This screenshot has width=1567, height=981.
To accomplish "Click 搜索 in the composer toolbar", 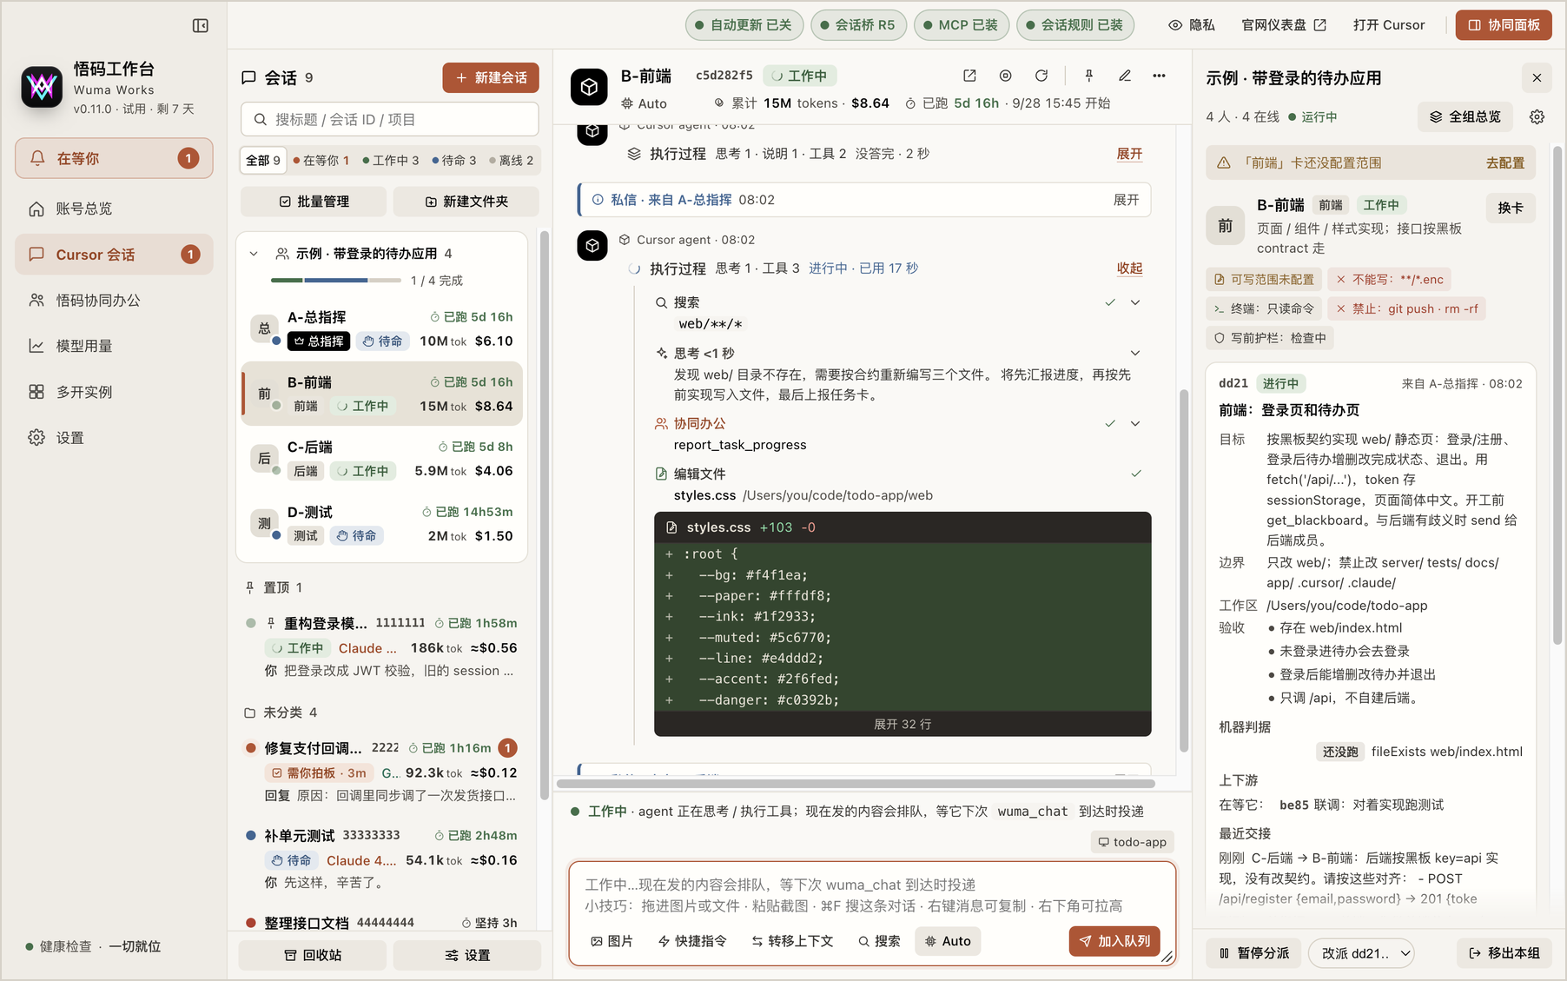I will 879,941.
